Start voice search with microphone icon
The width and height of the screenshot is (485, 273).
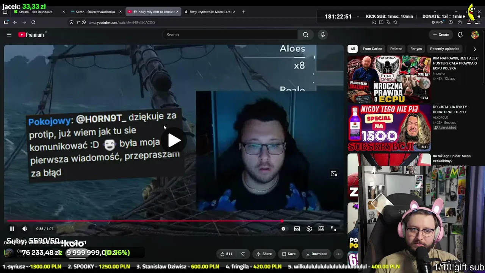pos(323,35)
